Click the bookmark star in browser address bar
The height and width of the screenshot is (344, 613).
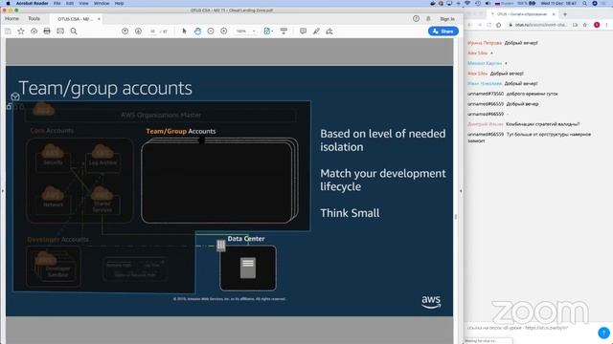[585, 25]
